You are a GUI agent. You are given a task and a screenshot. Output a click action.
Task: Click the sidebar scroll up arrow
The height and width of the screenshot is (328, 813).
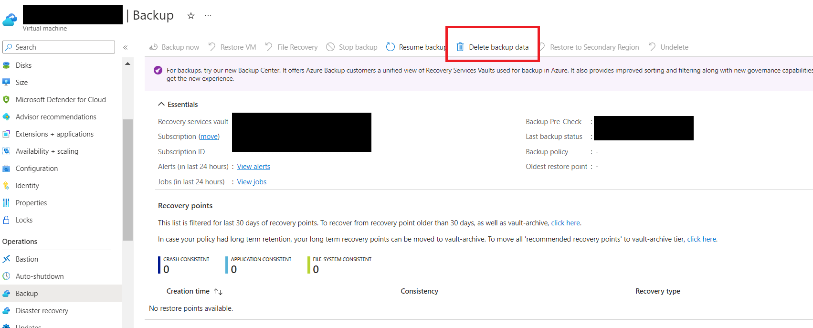127,63
